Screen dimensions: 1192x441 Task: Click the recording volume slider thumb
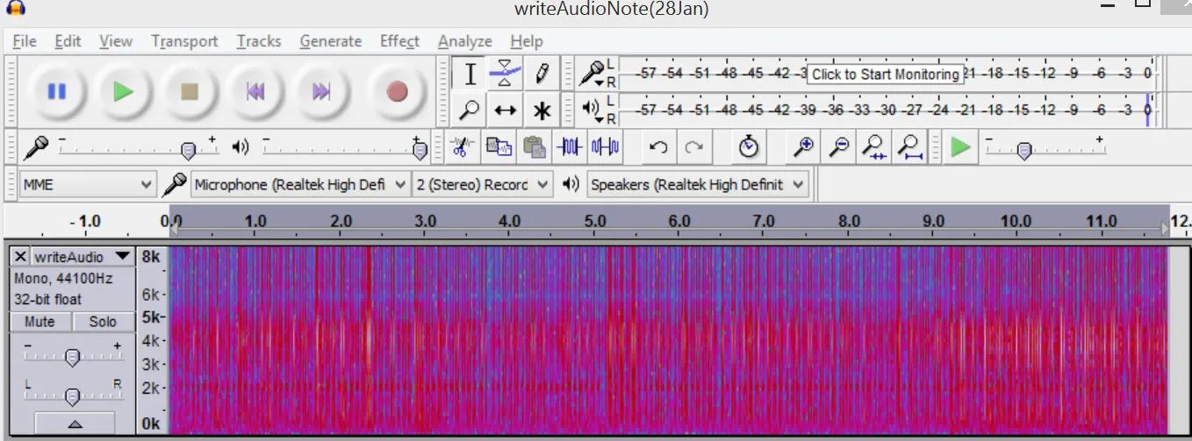[188, 151]
